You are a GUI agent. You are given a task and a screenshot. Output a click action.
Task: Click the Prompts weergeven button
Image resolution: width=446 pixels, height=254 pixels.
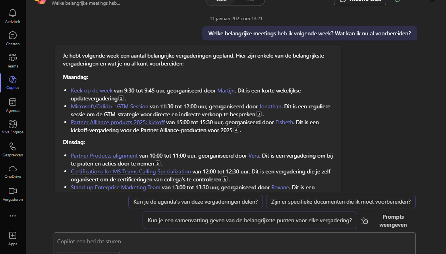(x=393, y=221)
